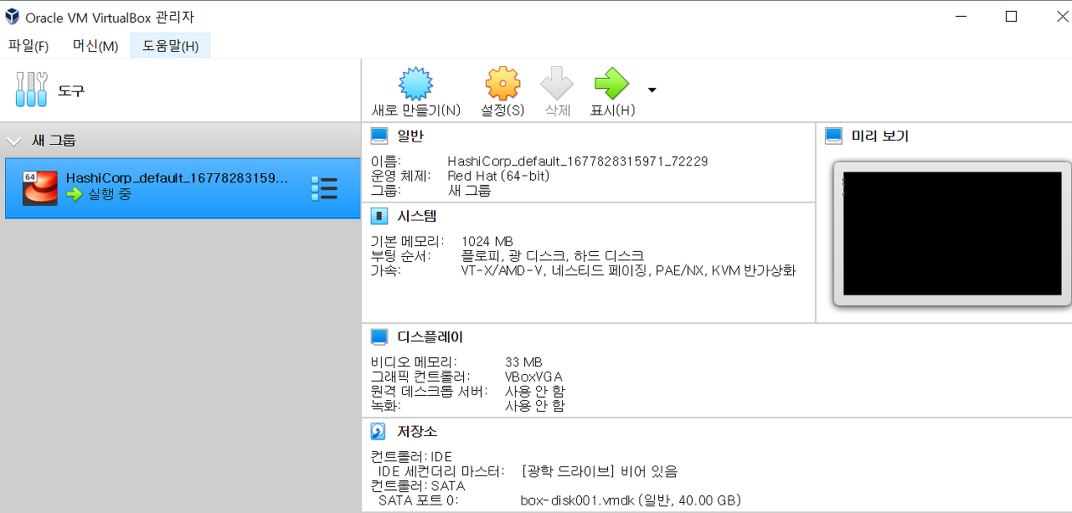Select the HashiCorp_default VM entry name
This screenshot has height=513, width=1072.
pos(177,177)
